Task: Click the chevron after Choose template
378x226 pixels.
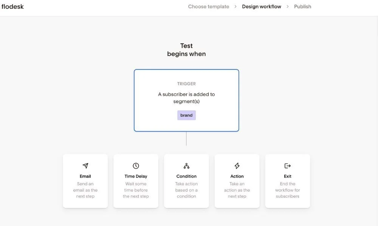Action: 235,7
